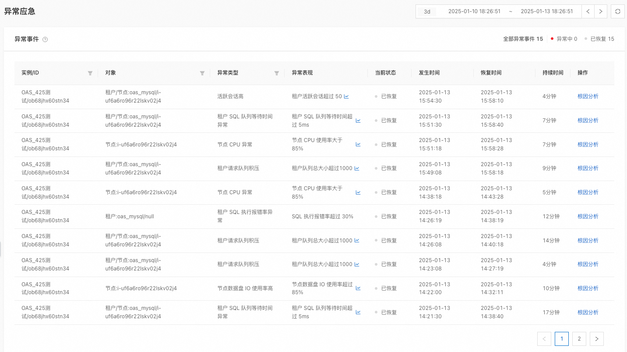Viewport: 627px width, 352px height.
Task: Filter by 已恢复 15 status count
Action: [600, 39]
